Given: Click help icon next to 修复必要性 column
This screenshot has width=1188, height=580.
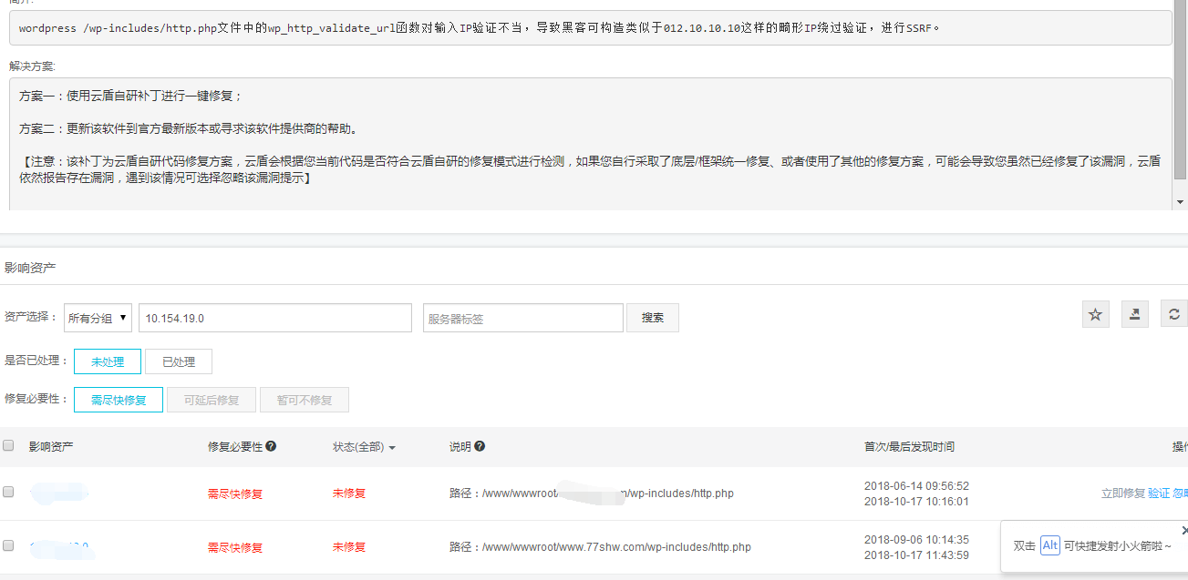Looking at the screenshot, I should click(271, 447).
